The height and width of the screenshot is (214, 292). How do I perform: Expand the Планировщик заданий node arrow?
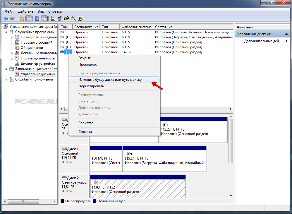tap(12, 37)
